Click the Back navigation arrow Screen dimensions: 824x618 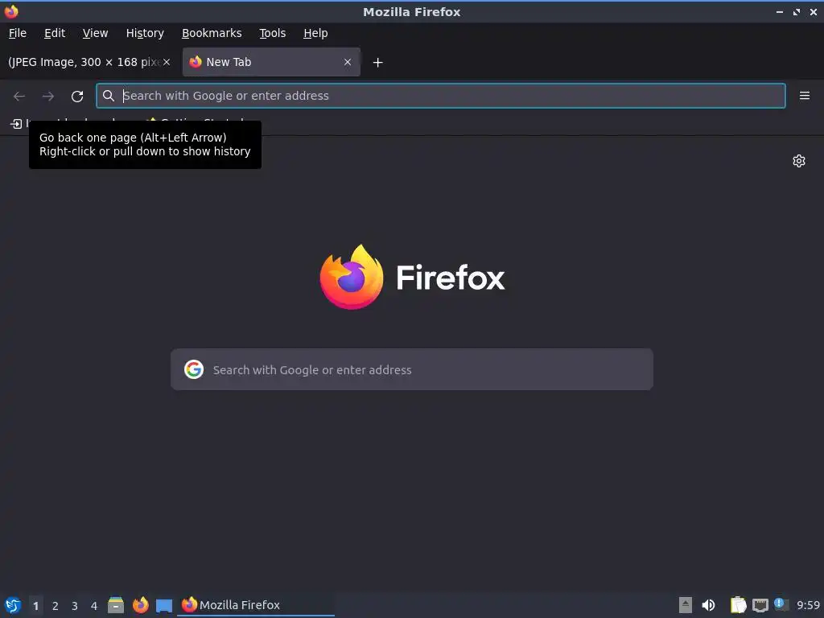(x=19, y=97)
